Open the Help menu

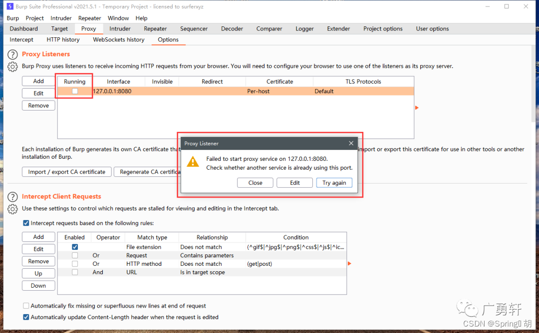pyautogui.click(x=141, y=18)
